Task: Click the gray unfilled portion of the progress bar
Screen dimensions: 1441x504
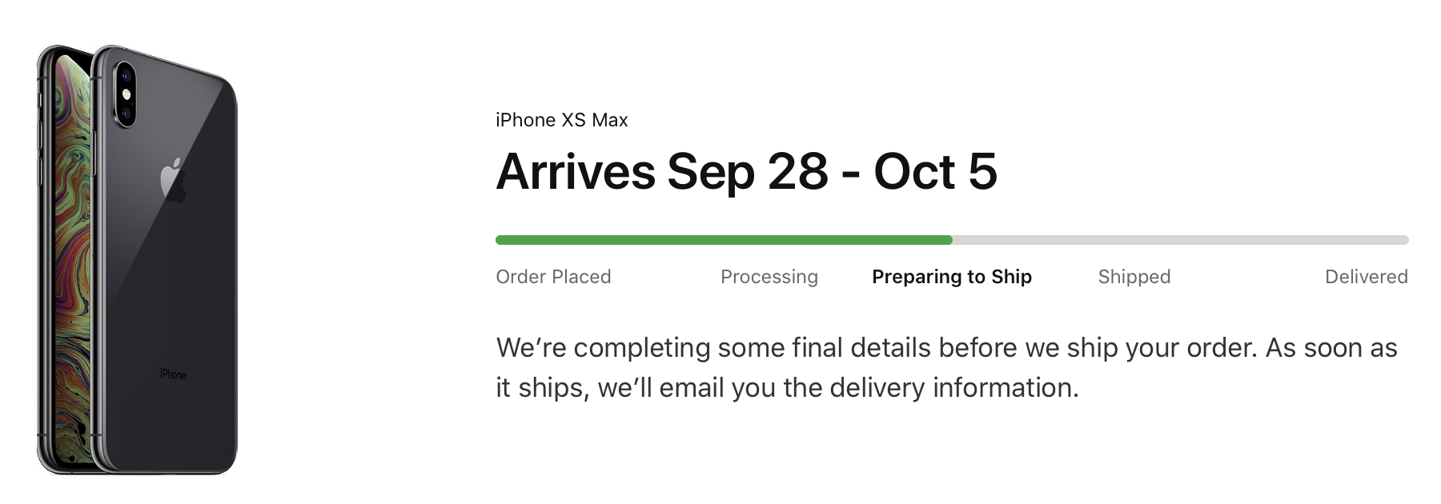Action: click(1177, 240)
